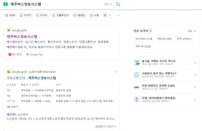202x131 pixels.
Task: Click the Google Play button
Action: pos(34,54)
